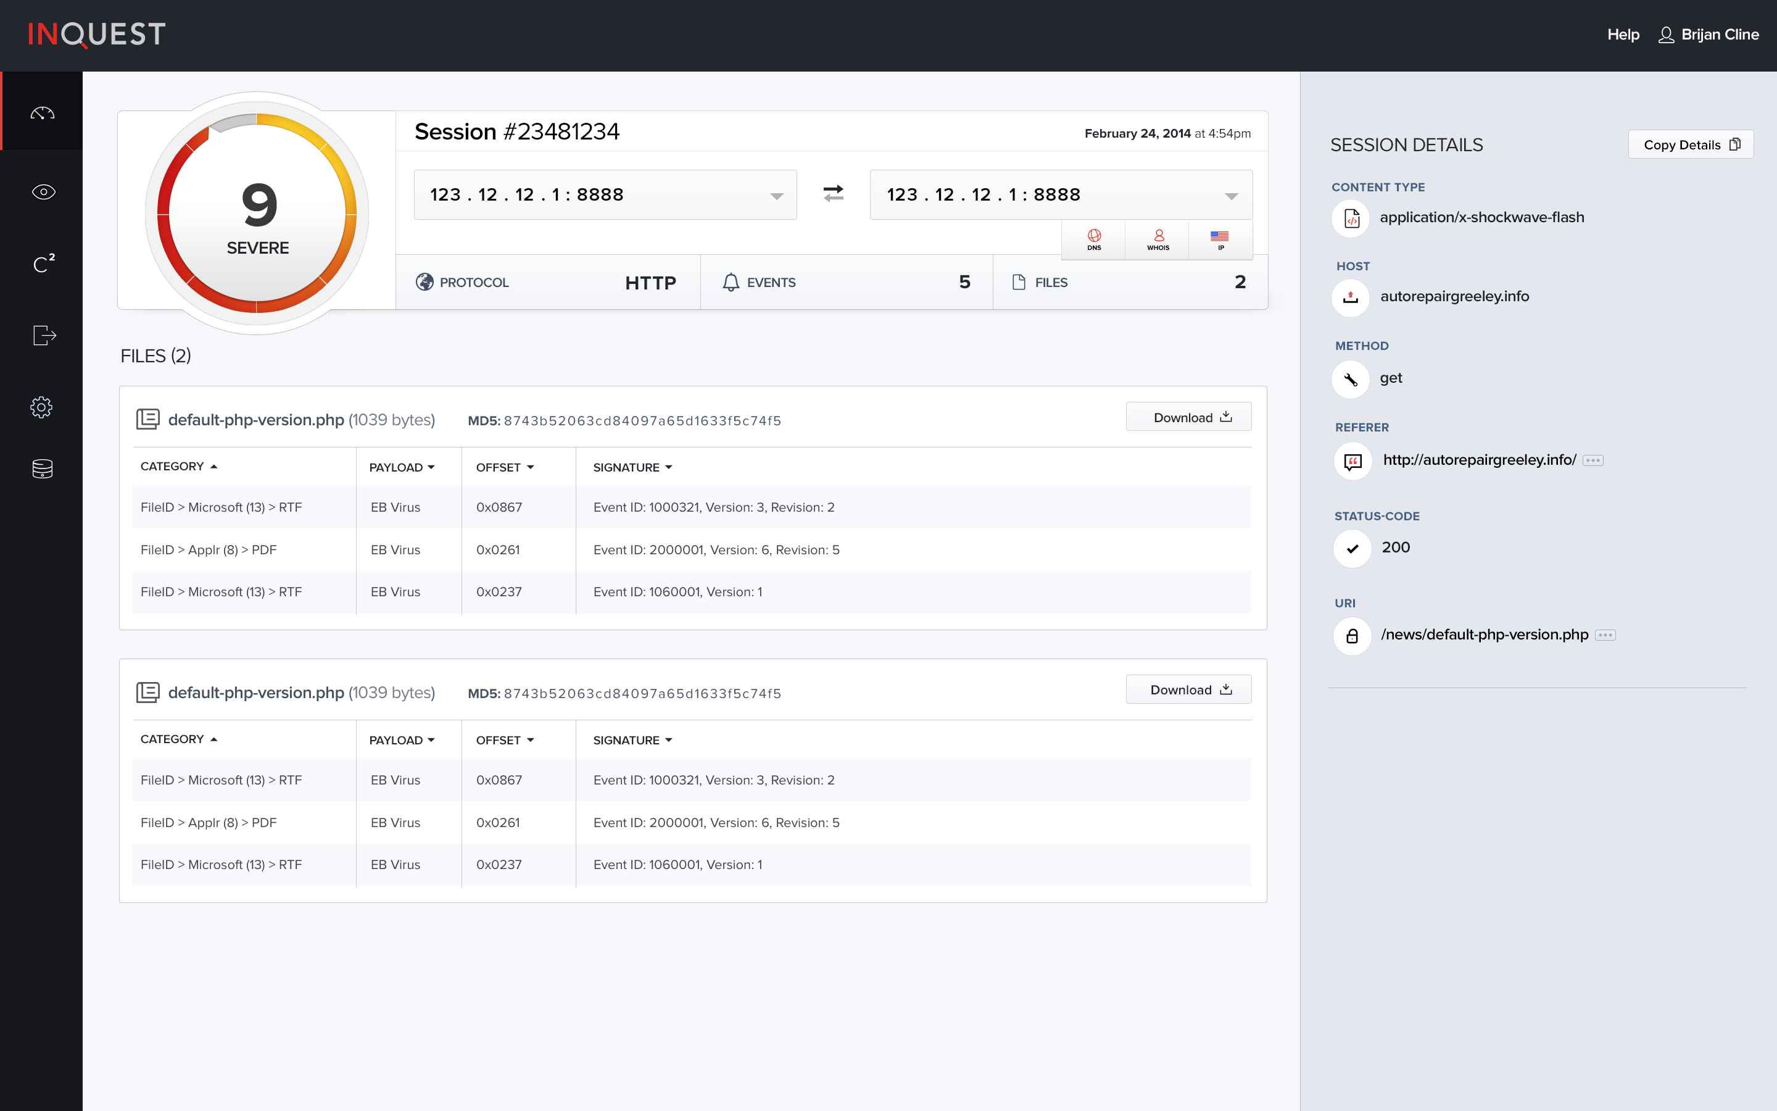Open the eye monitoring view in sidebar
This screenshot has width=1777, height=1111.
coord(42,192)
